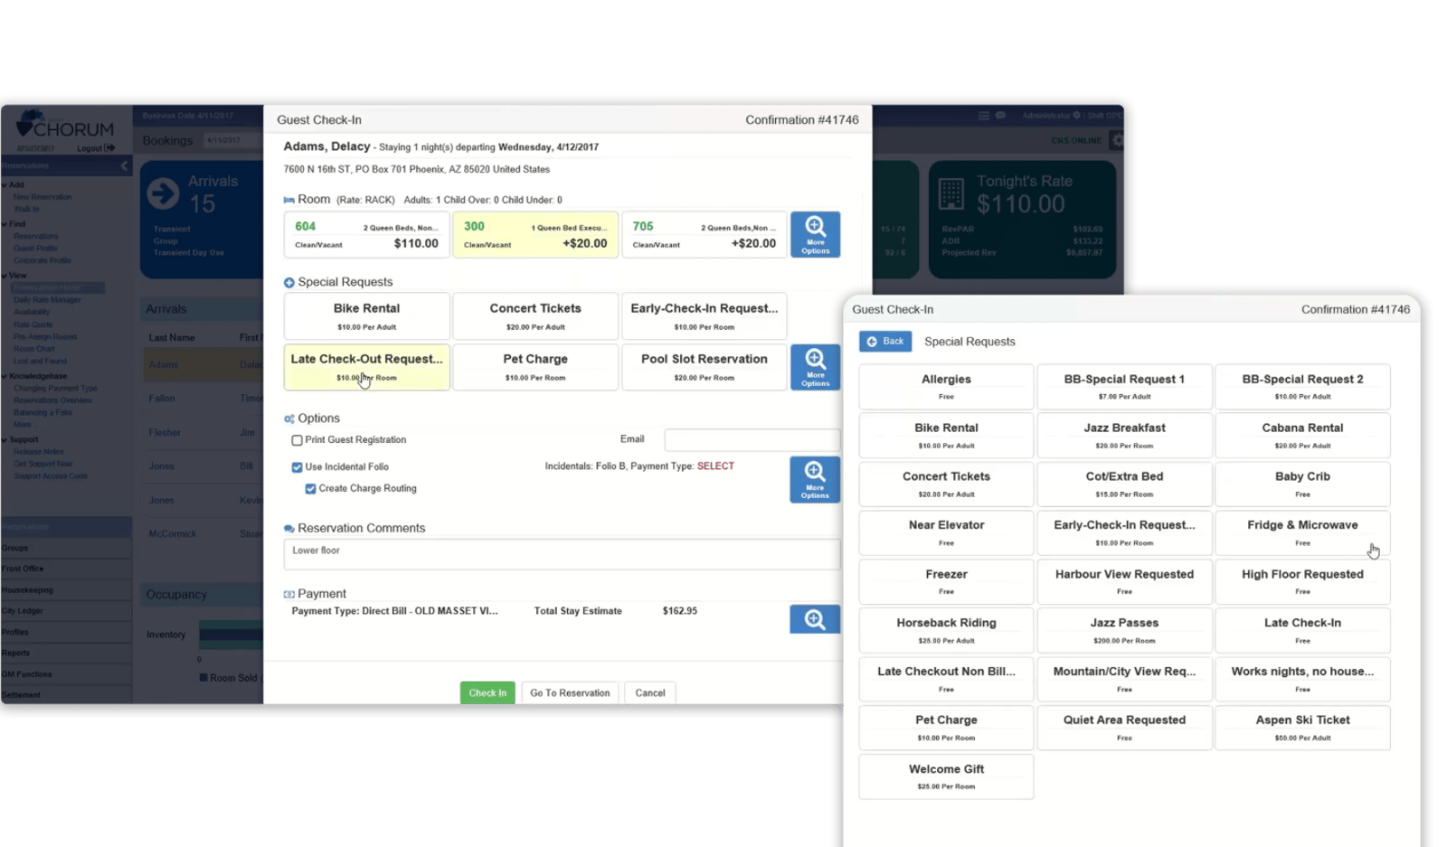Select High Floor Requested
1447x847 pixels.
pos(1302,582)
